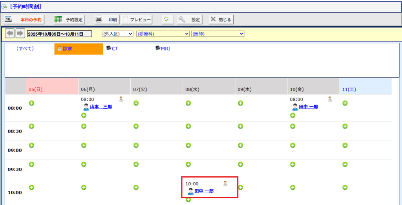Add appointment on Saturday 11 at 08:30
This screenshot has height=205, width=402.
click(345, 126)
